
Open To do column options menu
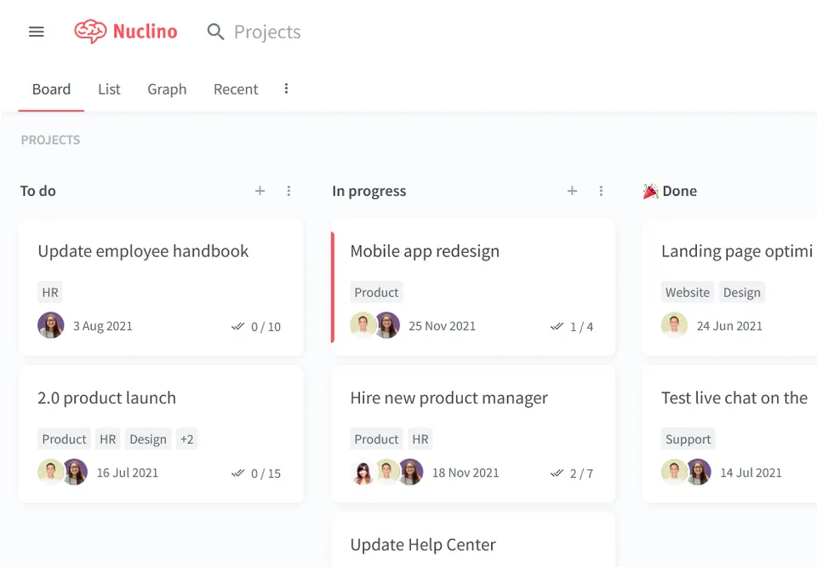289,191
